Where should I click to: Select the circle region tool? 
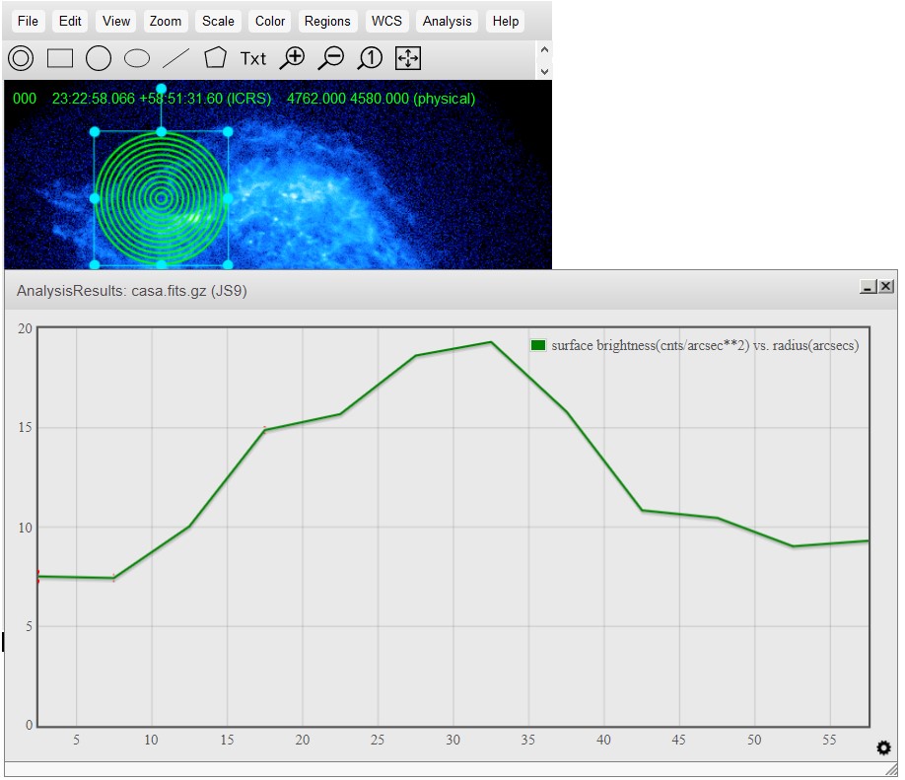[99, 58]
